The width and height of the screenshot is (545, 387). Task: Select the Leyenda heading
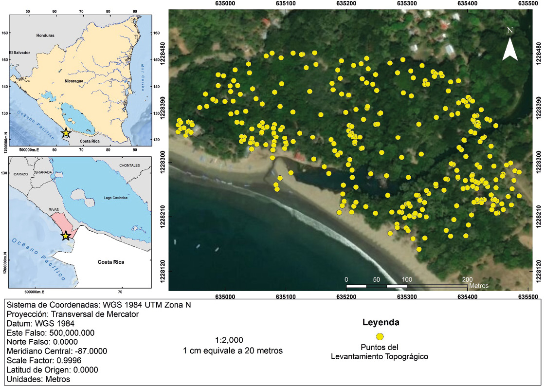pos(381,323)
